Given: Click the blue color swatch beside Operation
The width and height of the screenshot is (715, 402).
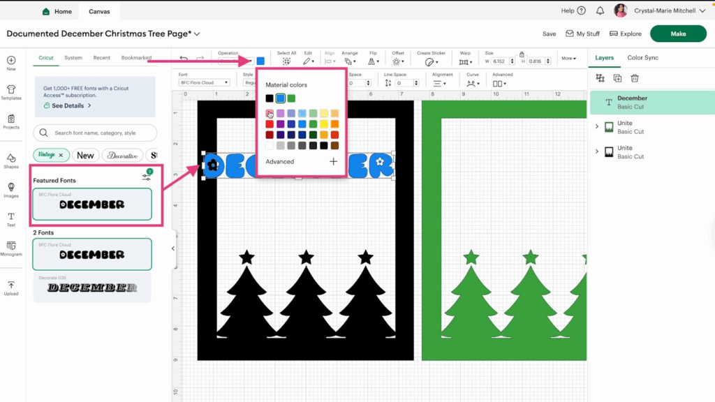Looking at the screenshot, I should pos(260,61).
